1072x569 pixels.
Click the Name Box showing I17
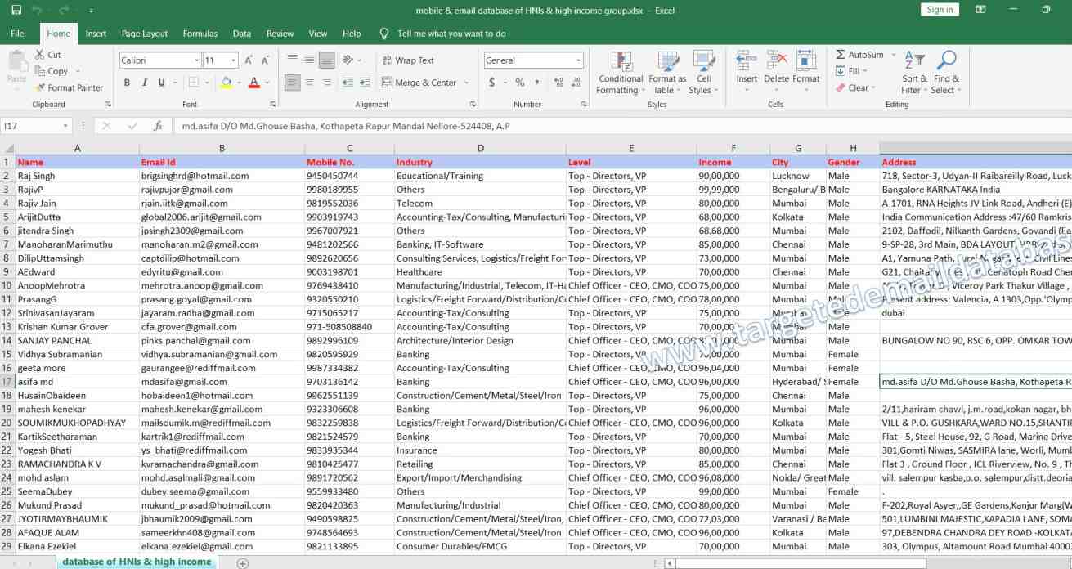coord(31,127)
